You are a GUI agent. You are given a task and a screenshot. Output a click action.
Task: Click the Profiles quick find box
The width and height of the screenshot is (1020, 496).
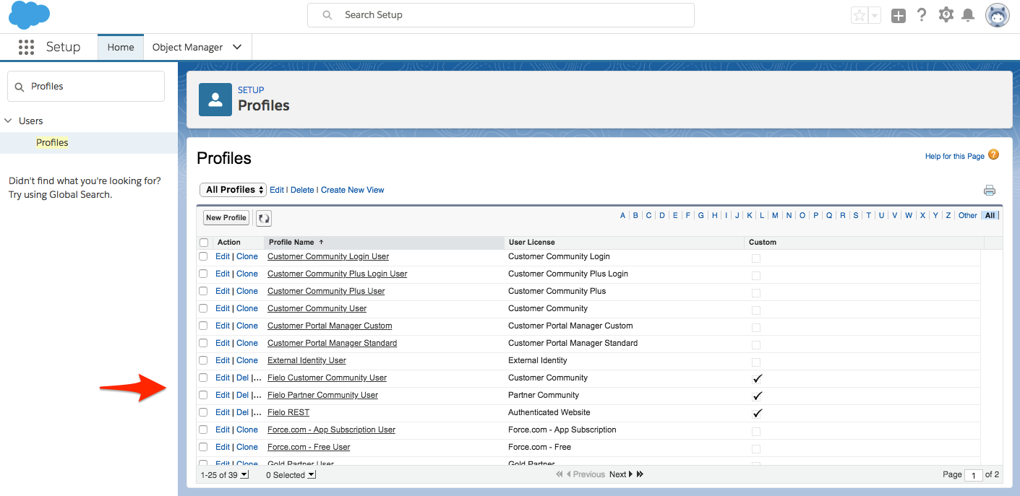pyautogui.click(x=86, y=87)
